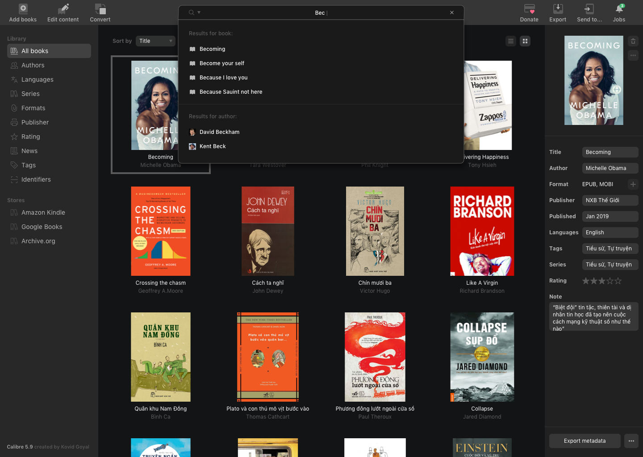The height and width of the screenshot is (457, 643).
Task: Open Series in the sidebar
Action: click(x=49, y=94)
